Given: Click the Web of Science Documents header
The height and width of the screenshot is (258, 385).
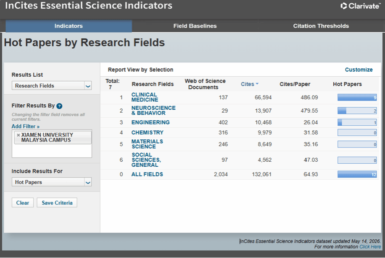Looking at the screenshot, I should 205,84.
